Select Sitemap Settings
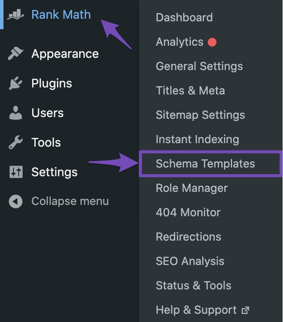 click(x=200, y=115)
